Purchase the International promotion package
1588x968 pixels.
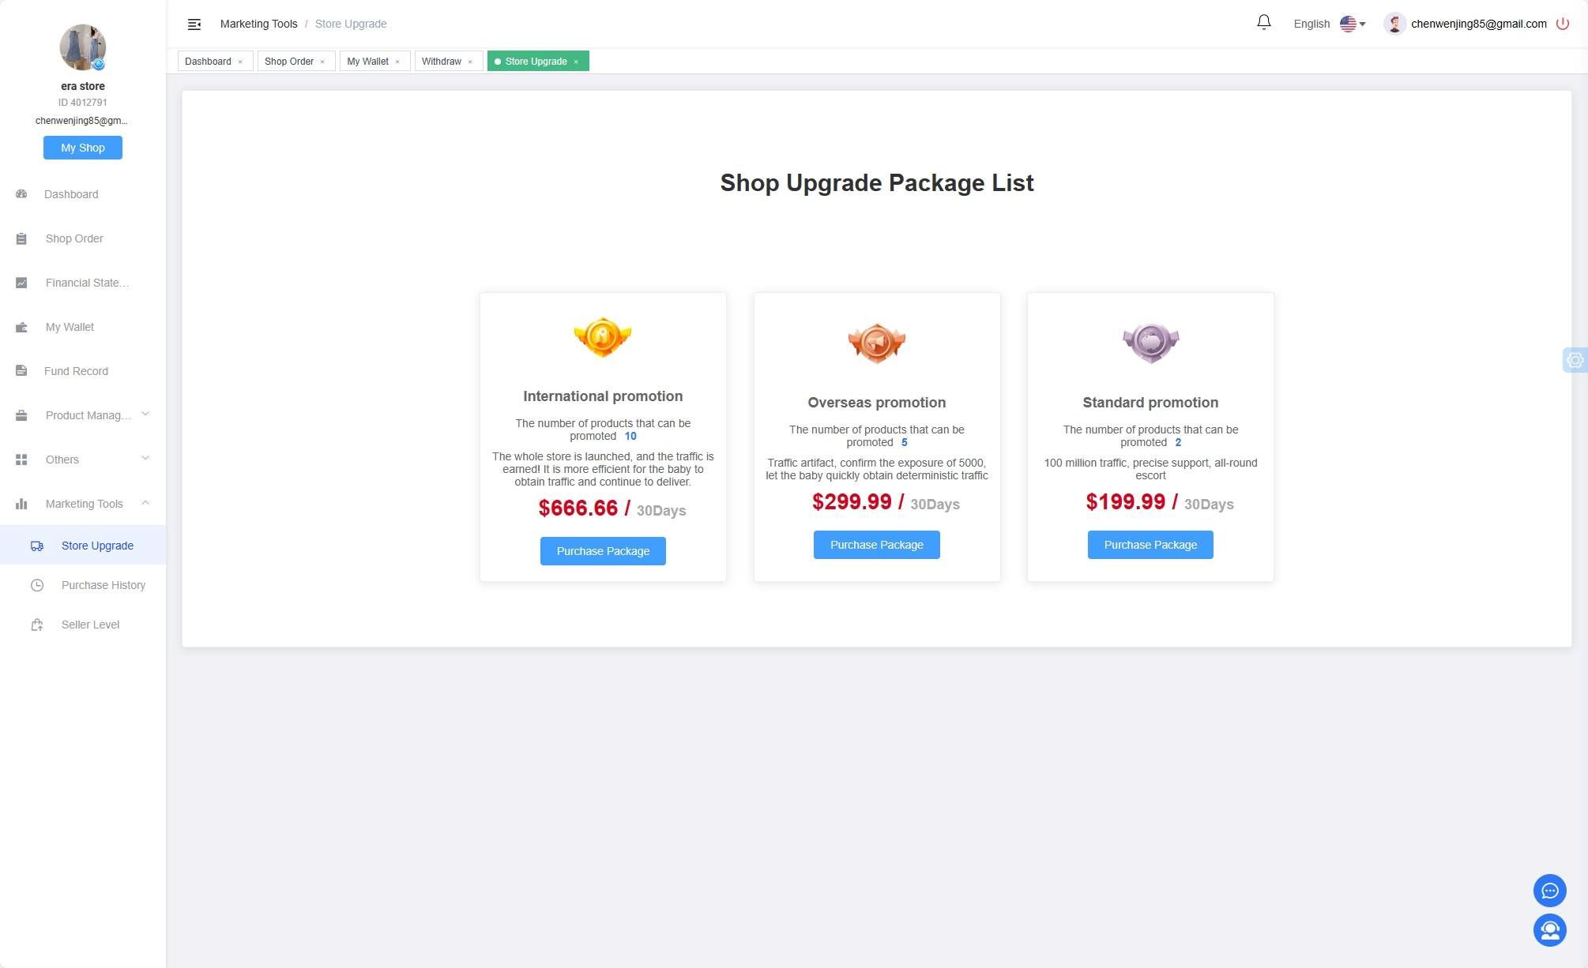[x=602, y=551]
